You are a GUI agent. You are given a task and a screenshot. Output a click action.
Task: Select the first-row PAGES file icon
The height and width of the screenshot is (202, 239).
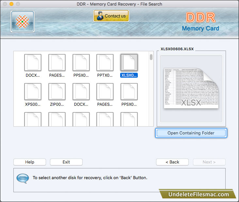[x=57, y=62]
